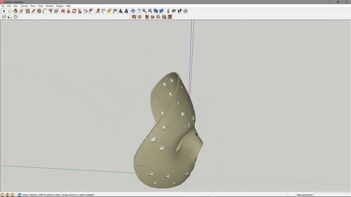Screen dimensions: 351x197
Task: Go to the Next camera view
Action: [x=161, y=11]
